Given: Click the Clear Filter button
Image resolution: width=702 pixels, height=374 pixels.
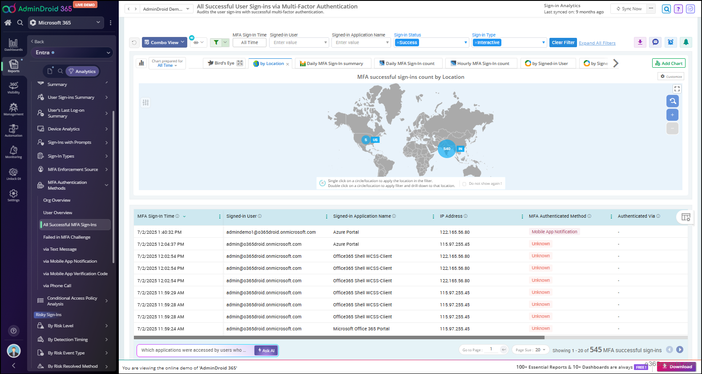Looking at the screenshot, I should click(563, 42).
